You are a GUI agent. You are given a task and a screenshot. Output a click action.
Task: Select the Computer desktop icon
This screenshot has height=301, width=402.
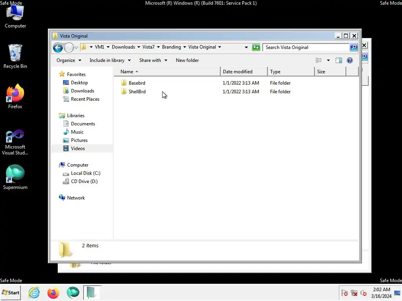[15, 16]
